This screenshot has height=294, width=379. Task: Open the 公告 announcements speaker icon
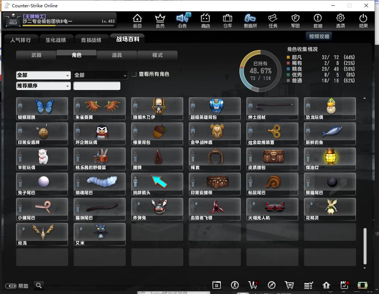183,21
